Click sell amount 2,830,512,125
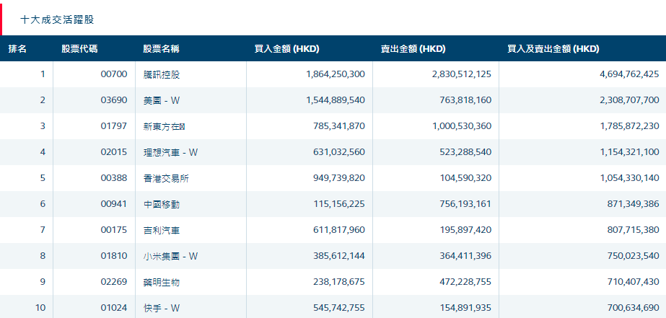The image size is (666, 318). click(462, 74)
